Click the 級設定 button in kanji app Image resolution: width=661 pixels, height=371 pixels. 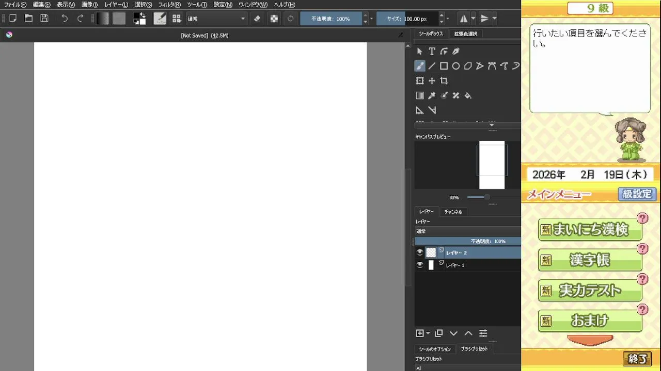[637, 194]
